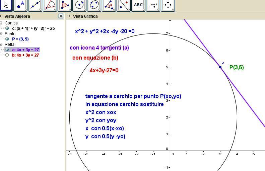Open the Line tool dropdown arrow
This screenshot has width=265, height=171.
click(41, 10)
